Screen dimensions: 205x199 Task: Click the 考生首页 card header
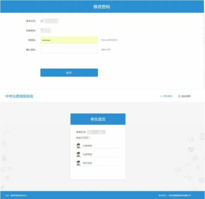pos(98,119)
